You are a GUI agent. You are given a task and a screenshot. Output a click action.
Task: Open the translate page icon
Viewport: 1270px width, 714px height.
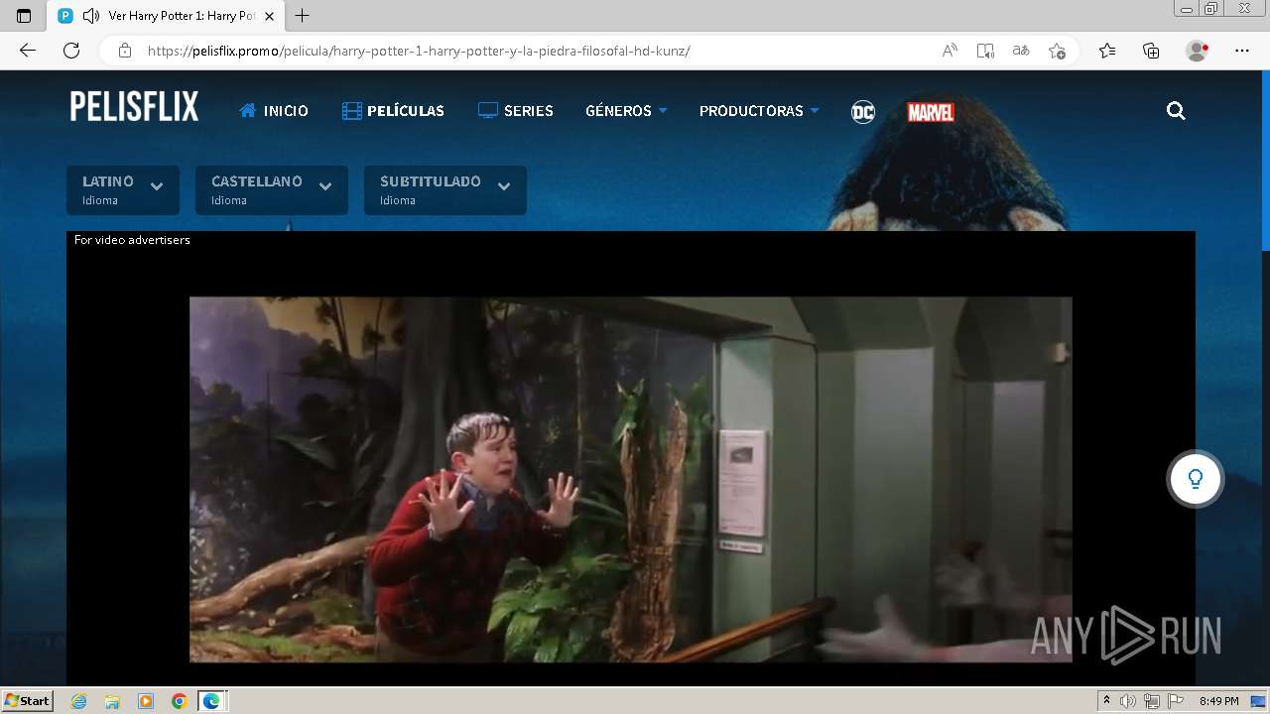tap(1021, 51)
